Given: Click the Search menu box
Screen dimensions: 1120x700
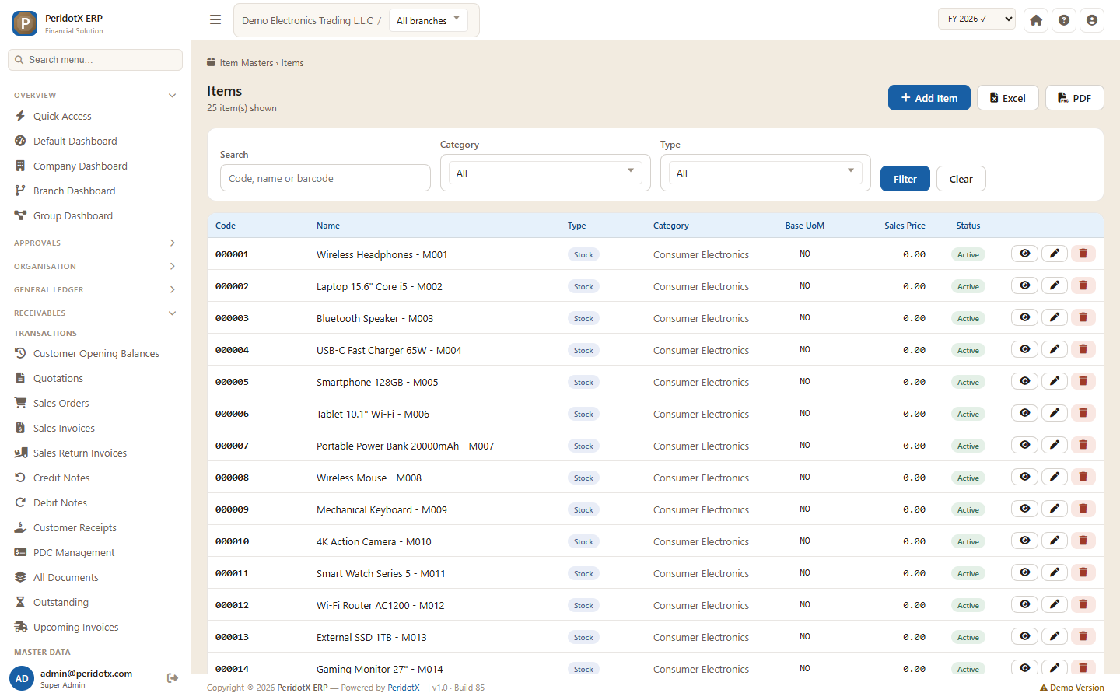Looking at the screenshot, I should point(95,60).
